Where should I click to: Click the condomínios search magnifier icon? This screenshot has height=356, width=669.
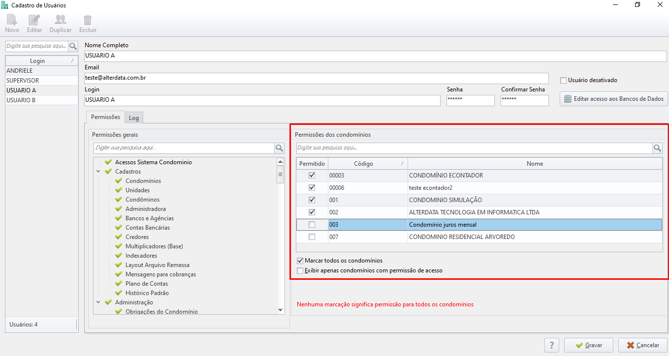click(x=658, y=148)
